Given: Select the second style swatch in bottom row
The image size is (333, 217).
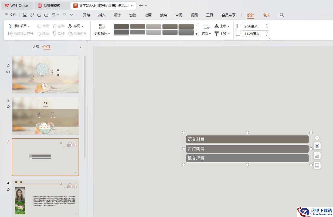Looking at the screenshot, I should coord(138,32).
